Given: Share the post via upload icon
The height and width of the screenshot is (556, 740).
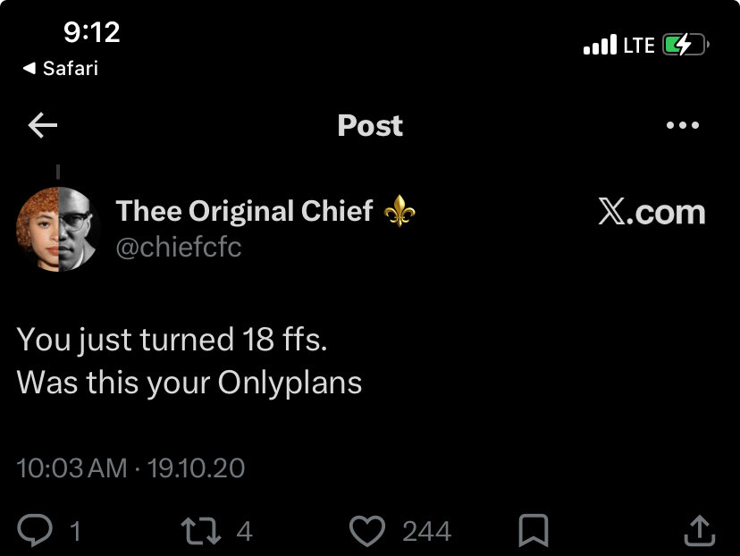Looking at the screenshot, I should coord(700,530).
